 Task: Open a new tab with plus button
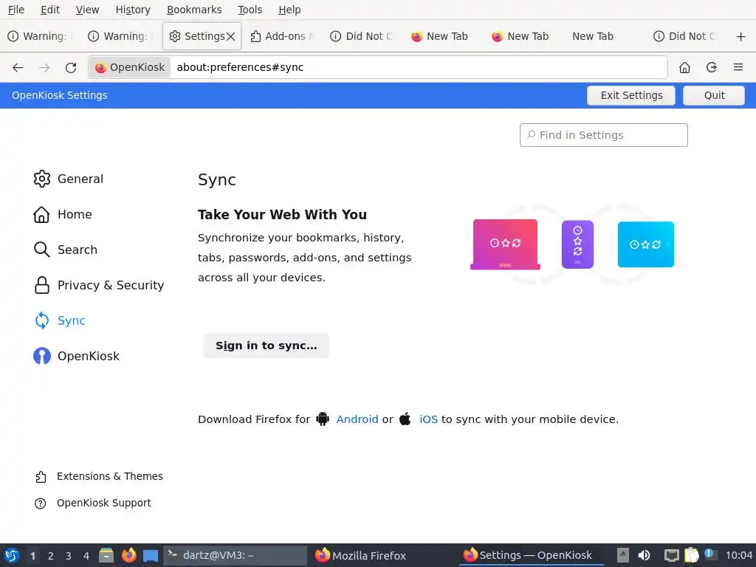(741, 37)
